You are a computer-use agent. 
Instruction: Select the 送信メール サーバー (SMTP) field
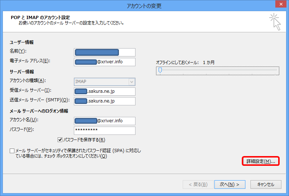pos(105,101)
